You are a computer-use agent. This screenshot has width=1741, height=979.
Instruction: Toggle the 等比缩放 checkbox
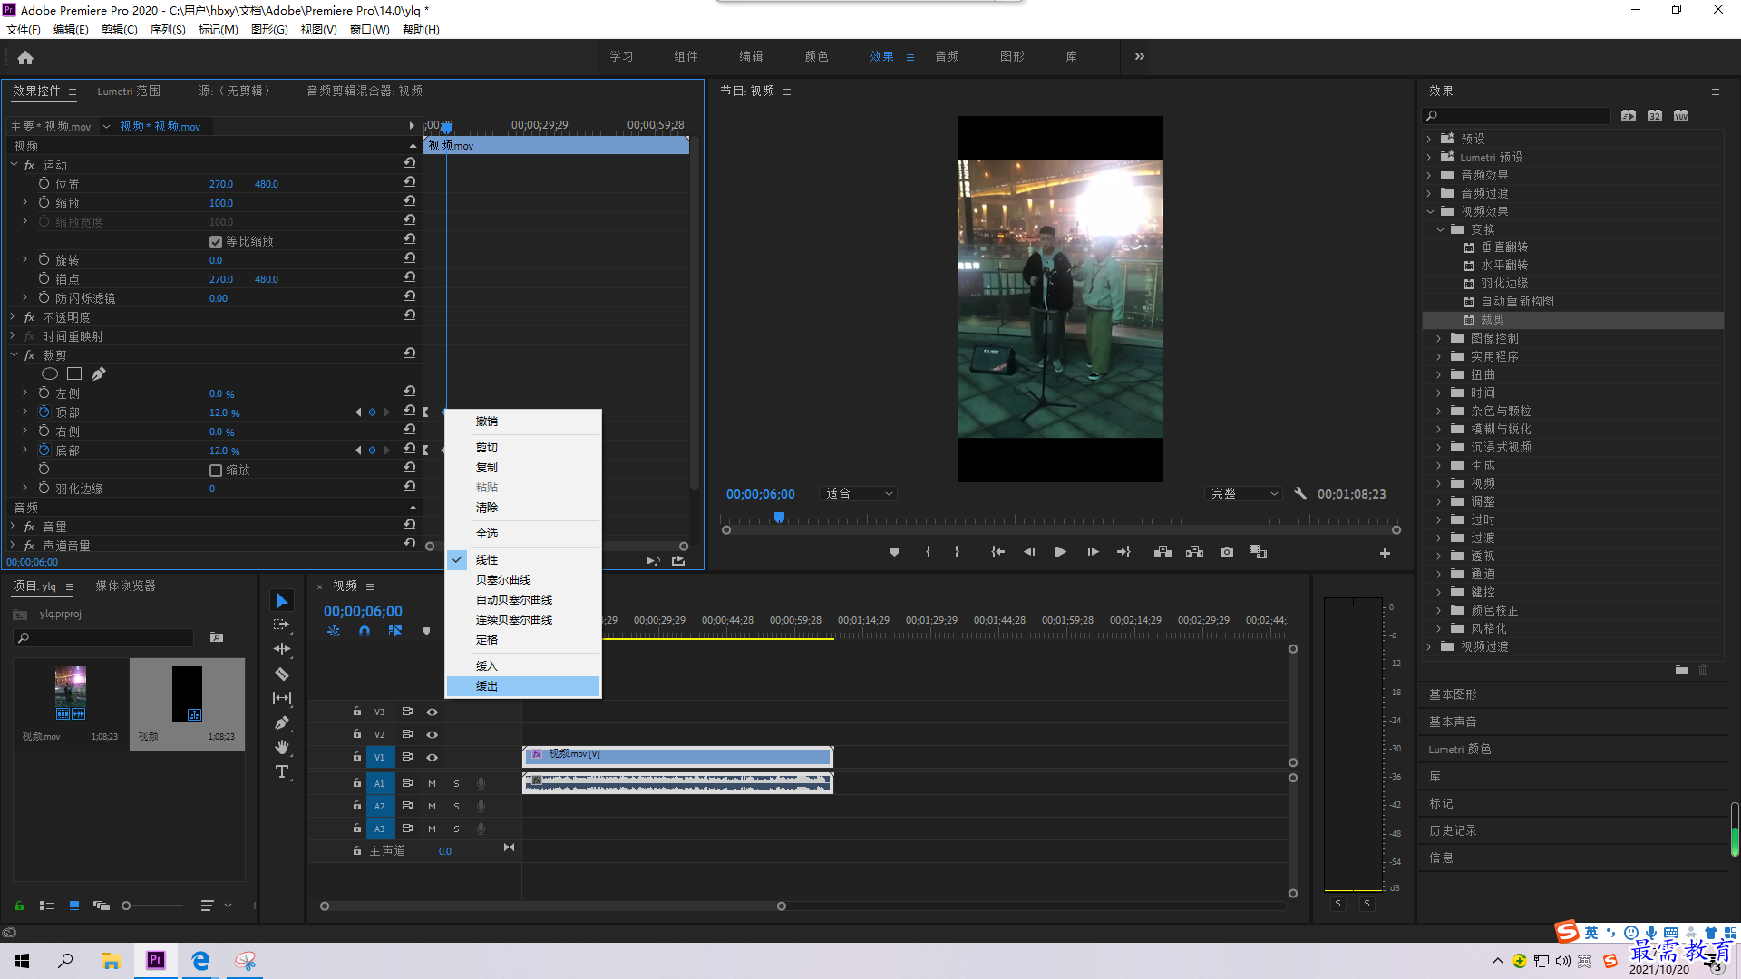(x=216, y=242)
